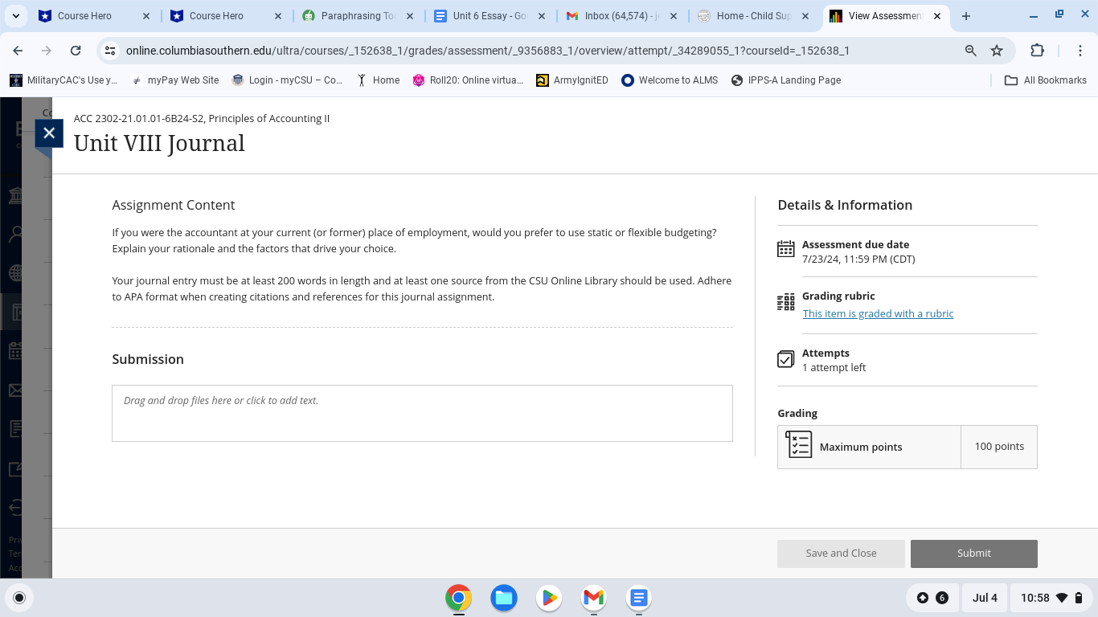This screenshot has height=617, width=1098.
Task: Open the Home bookmark
Action: coord(378,80)
